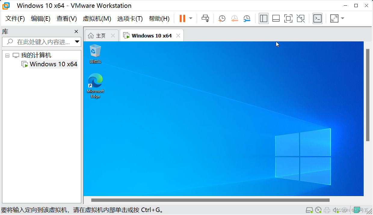Close the library panel with its X button
This screenshot has width=373, height=215.
[76, 31]
